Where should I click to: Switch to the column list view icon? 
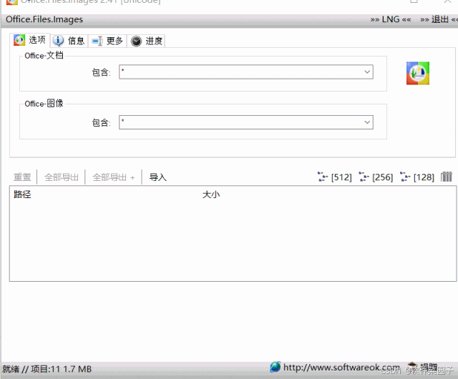447,177
